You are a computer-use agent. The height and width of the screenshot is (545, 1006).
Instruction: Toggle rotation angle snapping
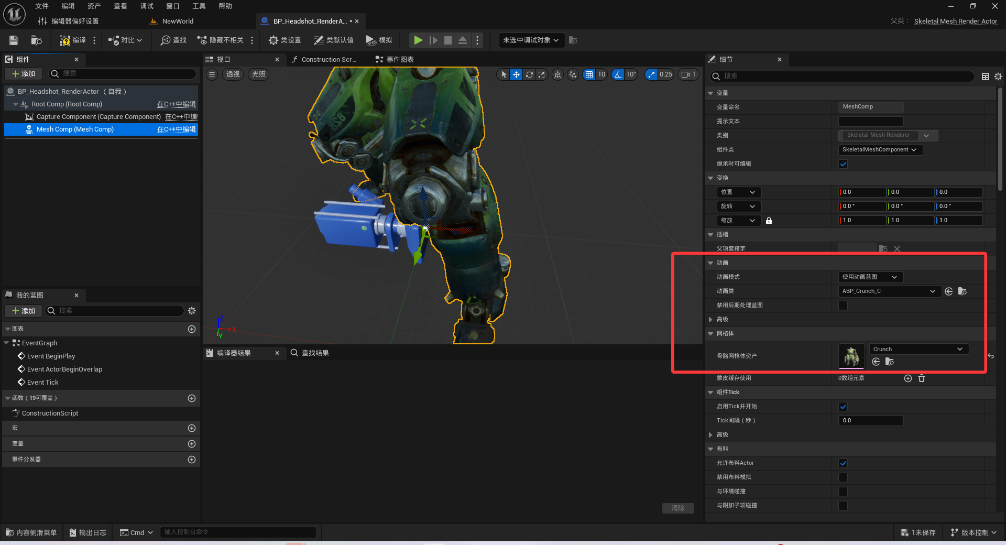(x=618, y=74)
